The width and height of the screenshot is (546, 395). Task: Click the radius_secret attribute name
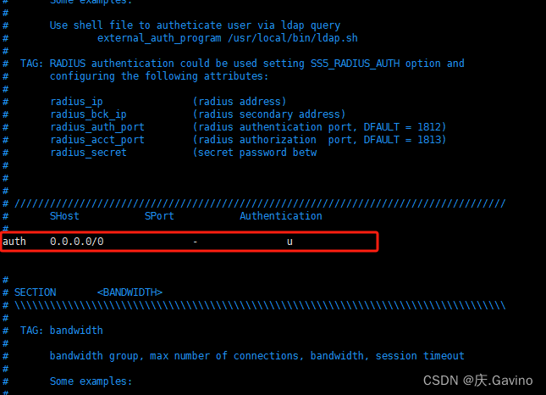(88, 153)
